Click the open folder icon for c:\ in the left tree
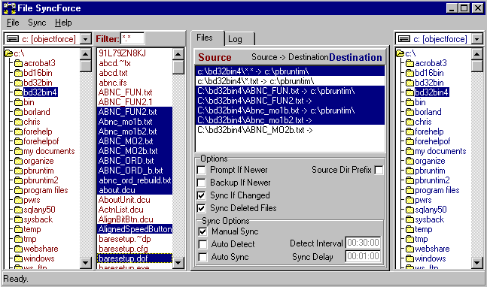487x287 pixels. (x=9, y=53)
